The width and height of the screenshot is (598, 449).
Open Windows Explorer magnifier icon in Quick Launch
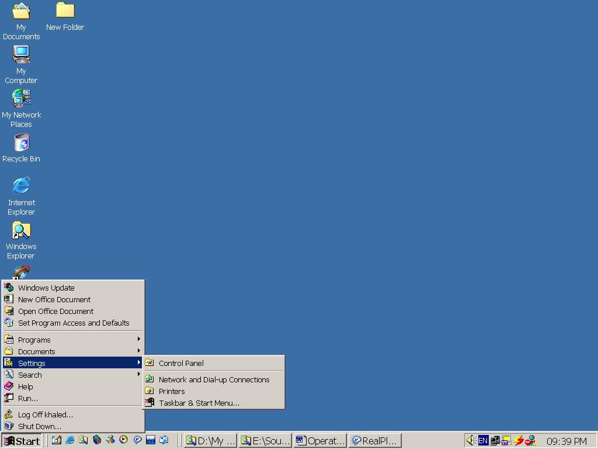(83, 440)
